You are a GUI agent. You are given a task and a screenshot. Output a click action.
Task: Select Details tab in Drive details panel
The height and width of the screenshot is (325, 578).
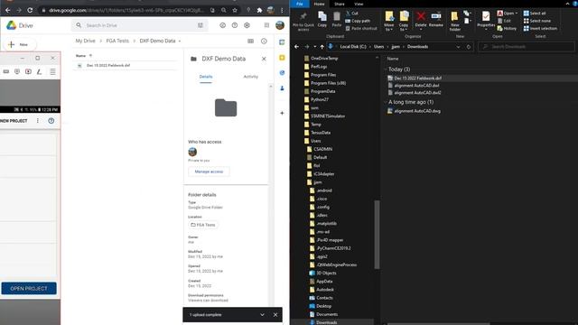(x=206, y=77)
